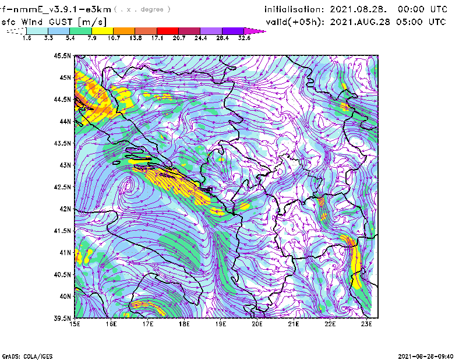
Task: Click the 19E longitude label
Action: 221,324
